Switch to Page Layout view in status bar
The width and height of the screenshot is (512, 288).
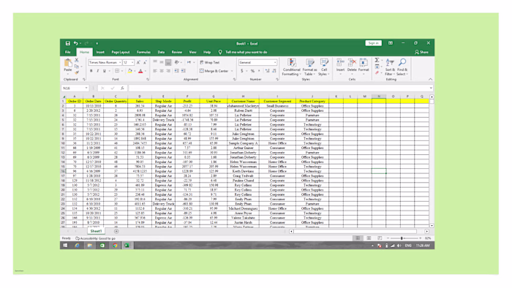[369, 238]
